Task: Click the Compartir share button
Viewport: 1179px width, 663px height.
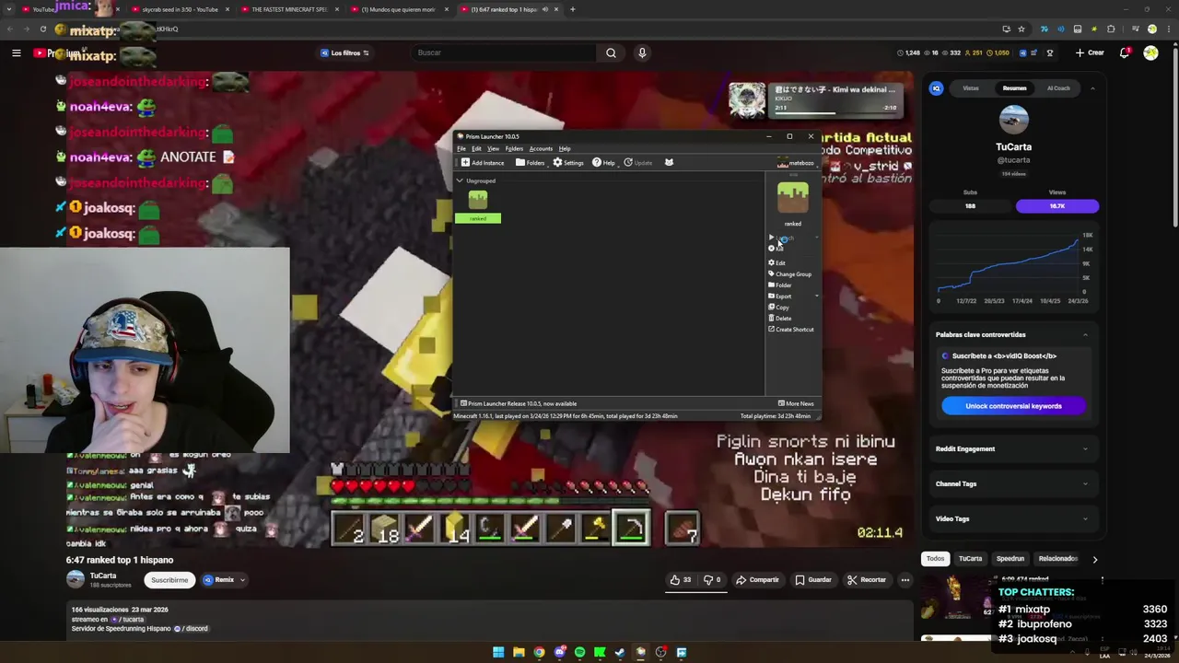Action: pyautogui.click(x=758, y=580)
